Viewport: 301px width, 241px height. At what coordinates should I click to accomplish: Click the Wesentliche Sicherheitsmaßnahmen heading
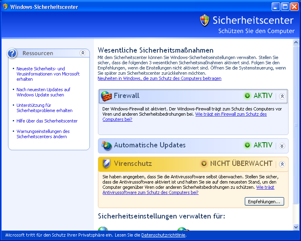click(x=155, y=50)
